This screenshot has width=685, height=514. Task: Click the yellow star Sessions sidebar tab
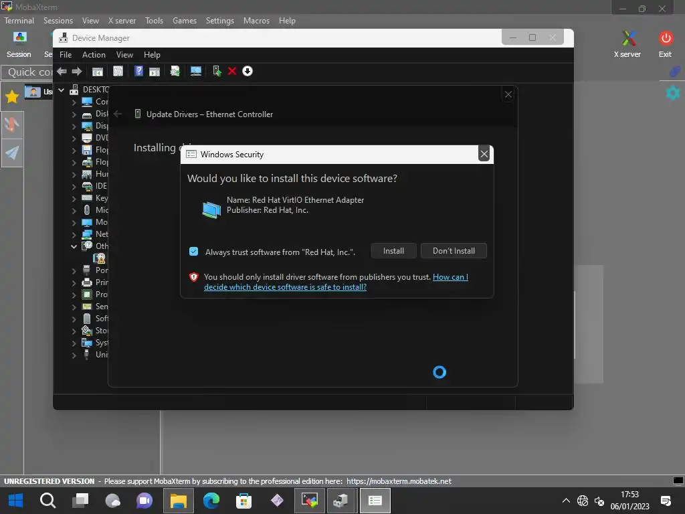click(12, 96)
